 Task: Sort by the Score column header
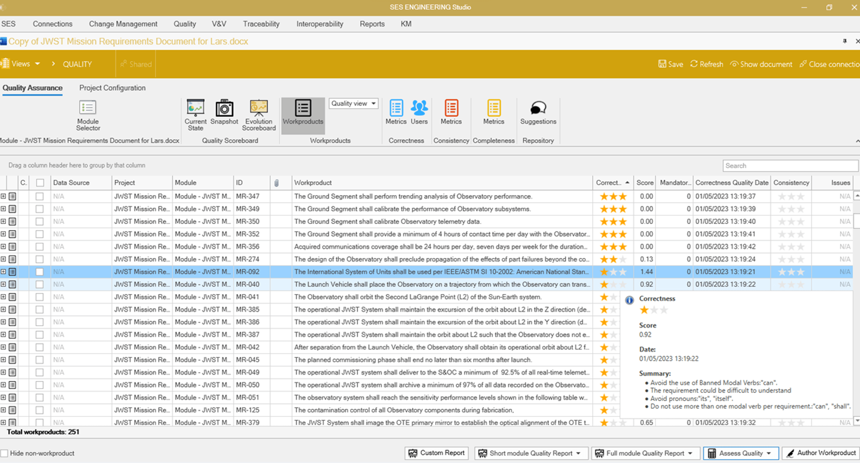point(645,183)
